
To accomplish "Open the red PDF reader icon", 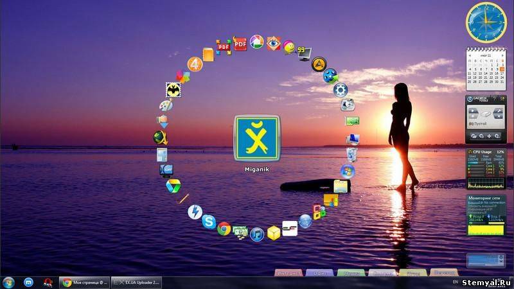I will [x=240, y=43].
